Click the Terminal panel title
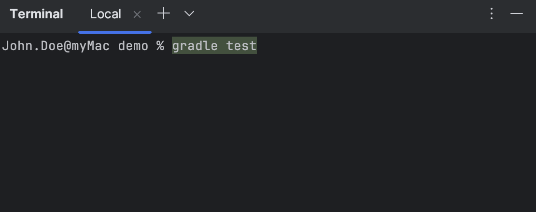The image size is (536, 212). [x=36, y=14]
